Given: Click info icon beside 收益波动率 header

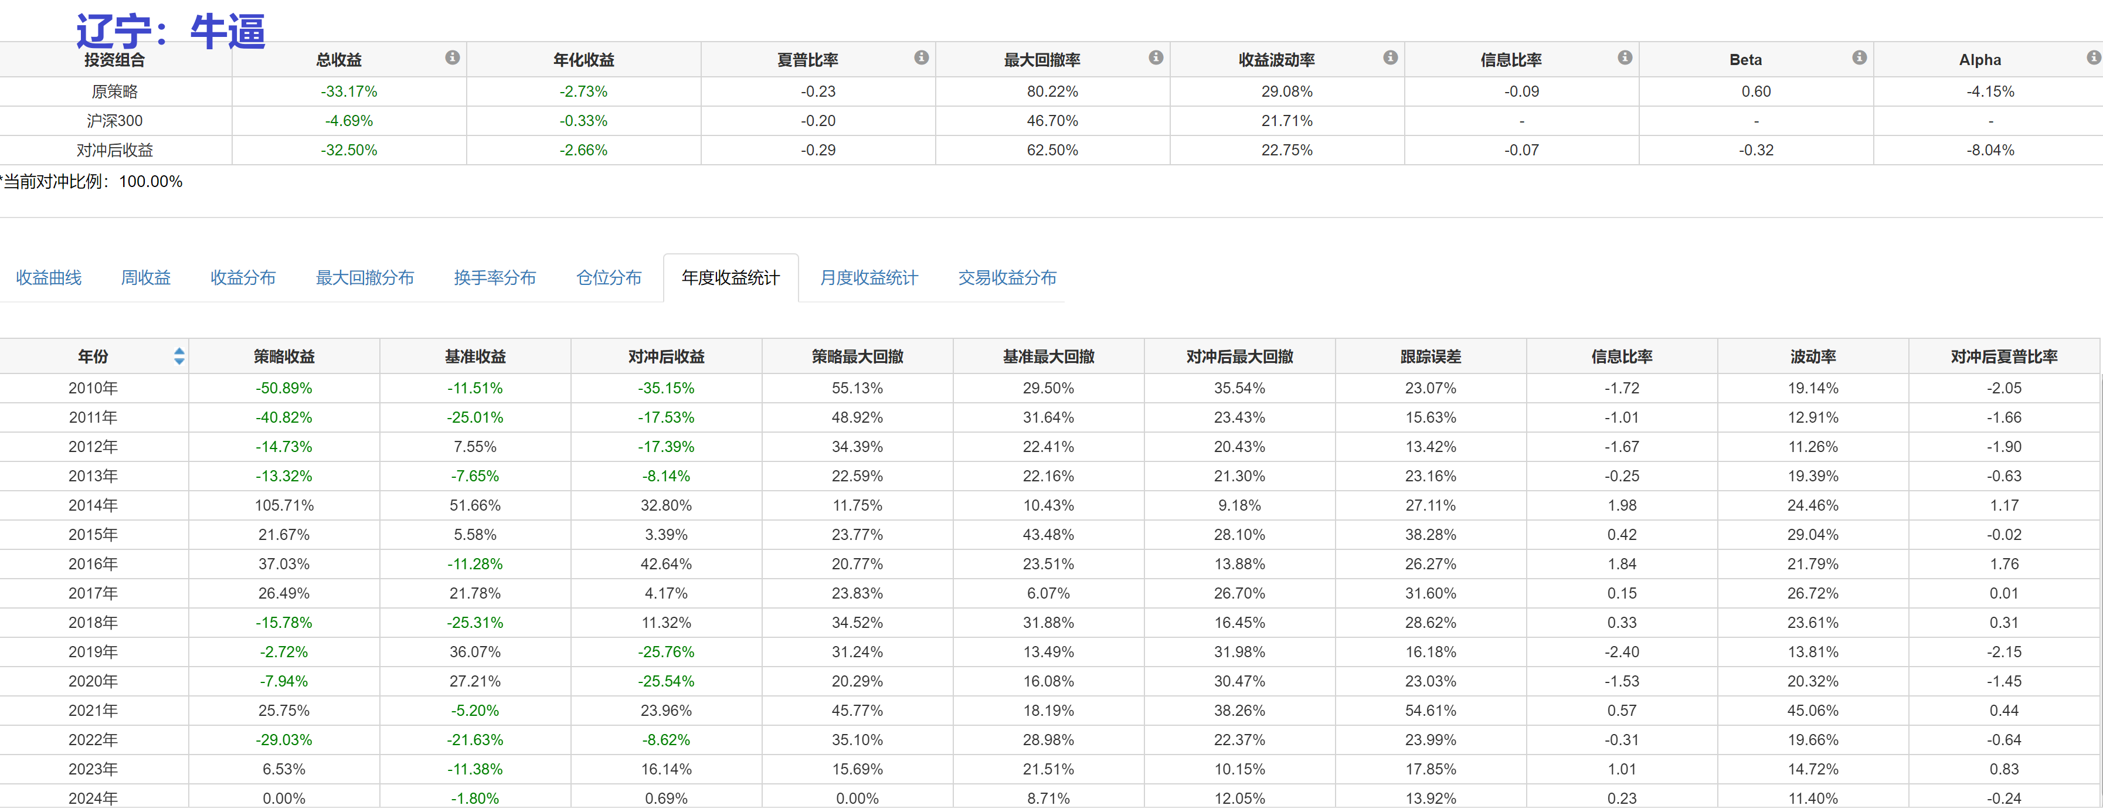Looking at the screenshot, I should [1390, 58].
